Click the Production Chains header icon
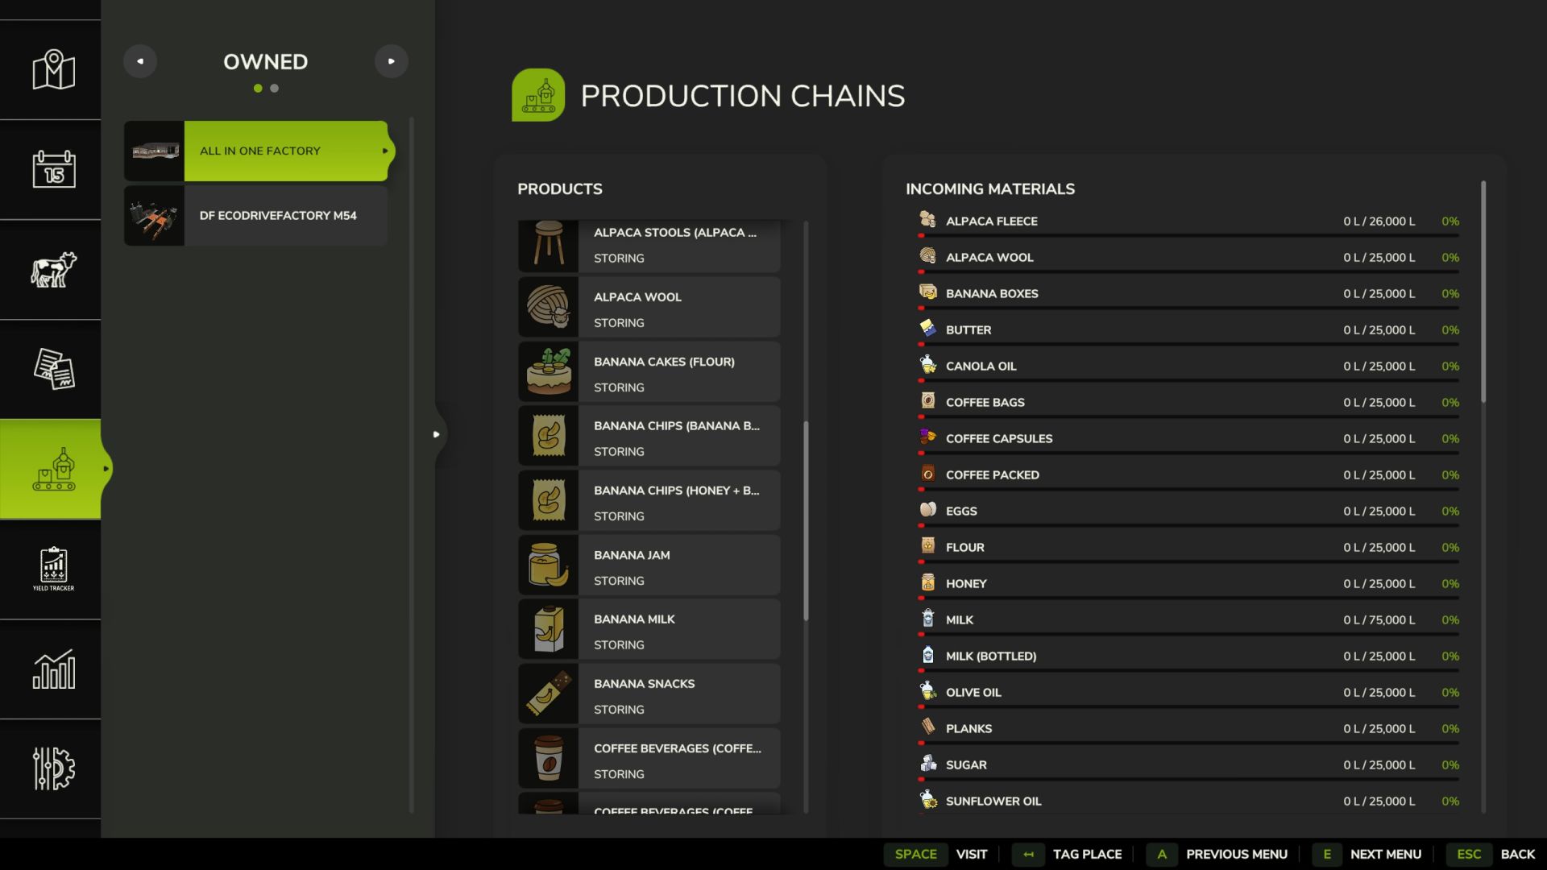This screenshot has height=870, width=1547. (x=538, y=95)
